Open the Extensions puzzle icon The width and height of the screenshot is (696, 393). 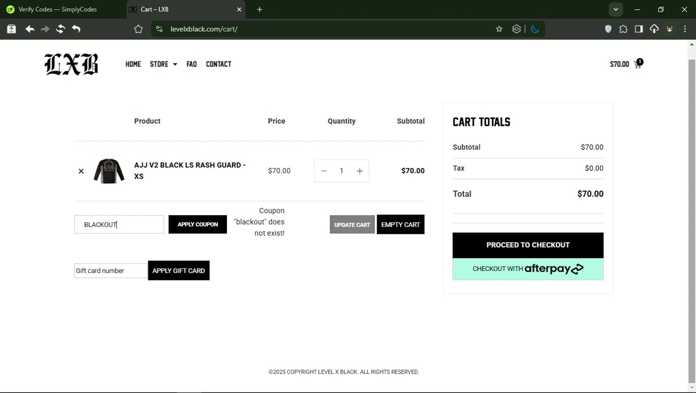tap(623, 29)
